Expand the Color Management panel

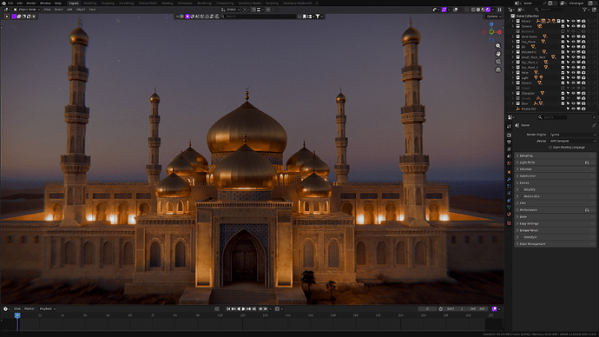click(555, 244)
